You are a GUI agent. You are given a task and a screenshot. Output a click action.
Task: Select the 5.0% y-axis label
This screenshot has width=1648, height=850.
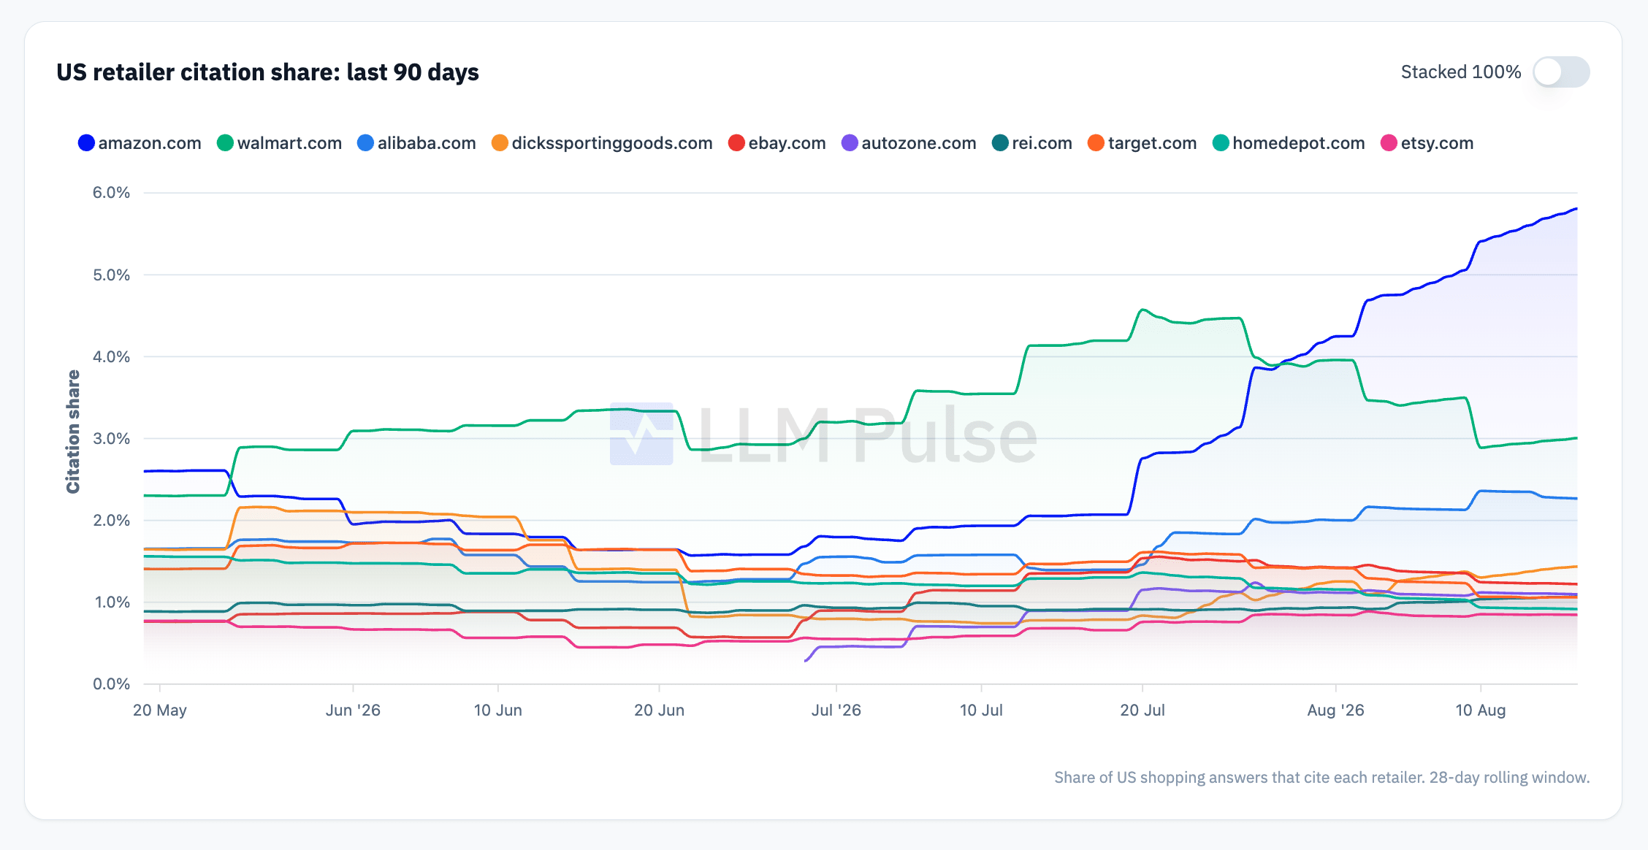coord(111,275)
